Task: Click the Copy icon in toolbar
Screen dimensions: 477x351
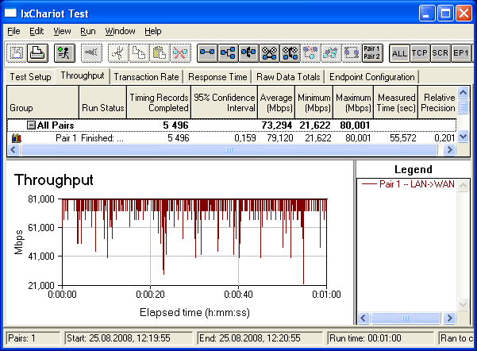Action: tap(139, 53)
